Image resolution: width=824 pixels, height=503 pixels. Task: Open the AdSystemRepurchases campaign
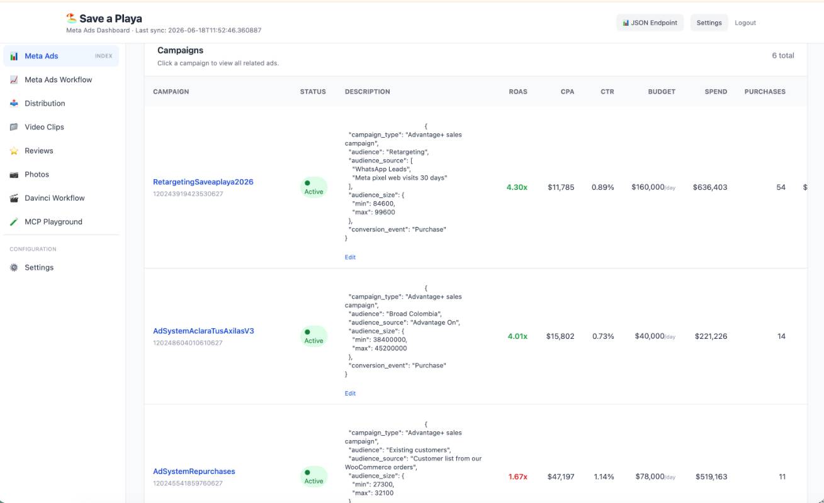point(194,471)
